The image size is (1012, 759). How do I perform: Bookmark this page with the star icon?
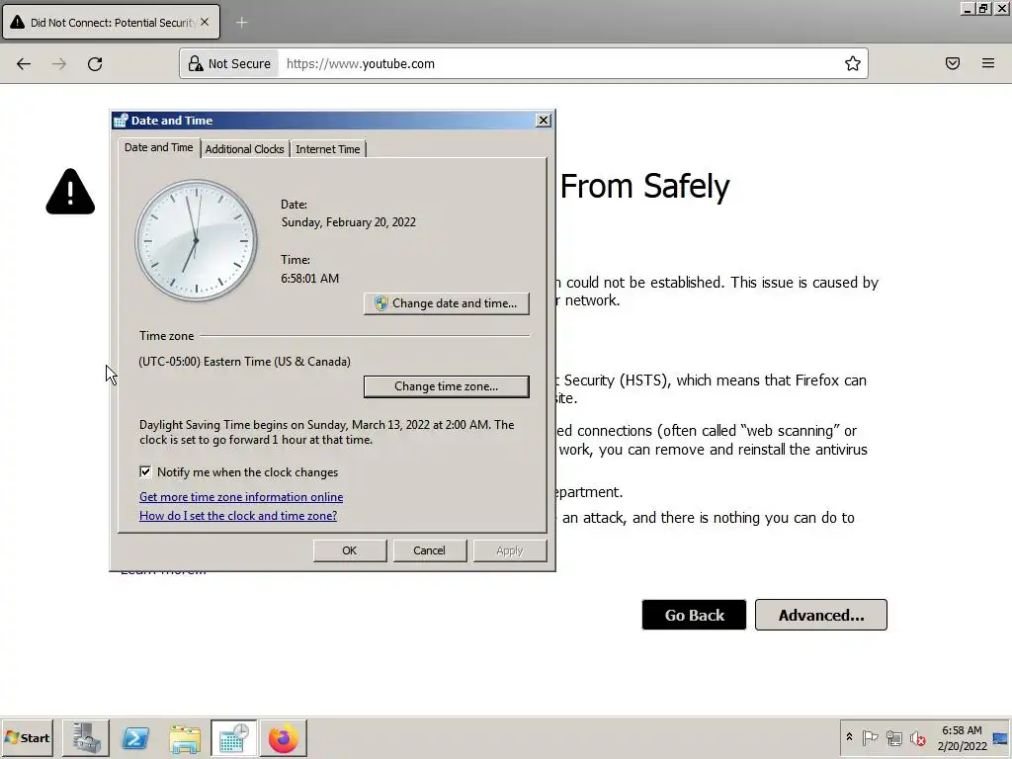click(853, 63)
